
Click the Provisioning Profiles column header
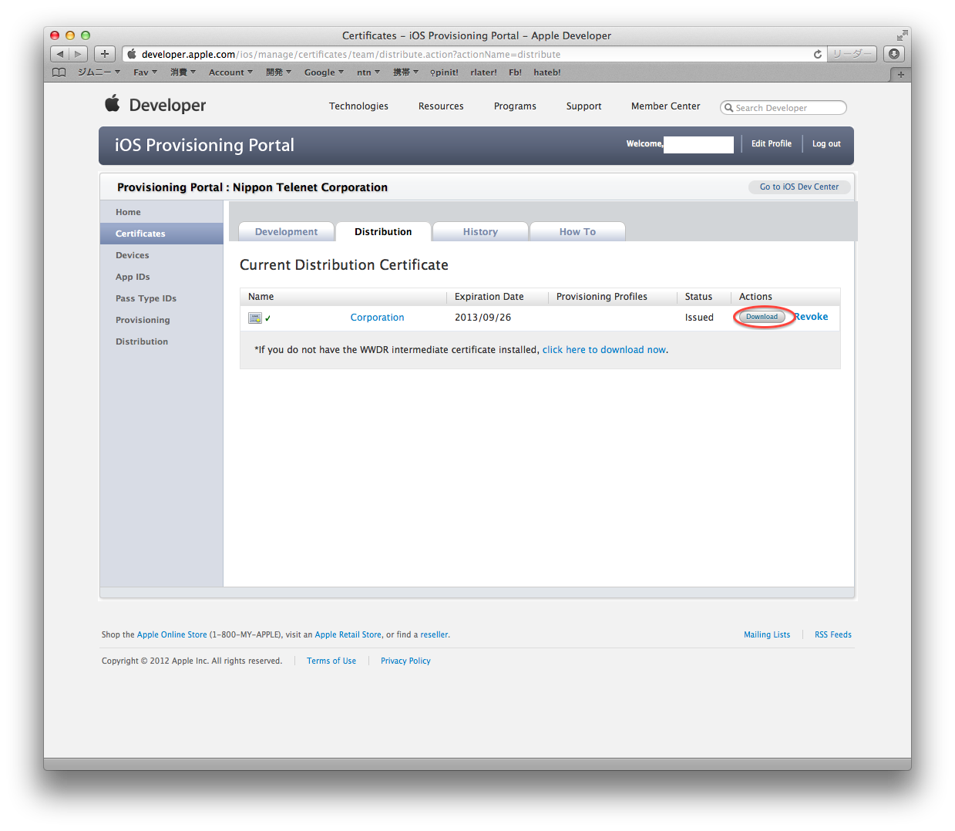[602, 297]
